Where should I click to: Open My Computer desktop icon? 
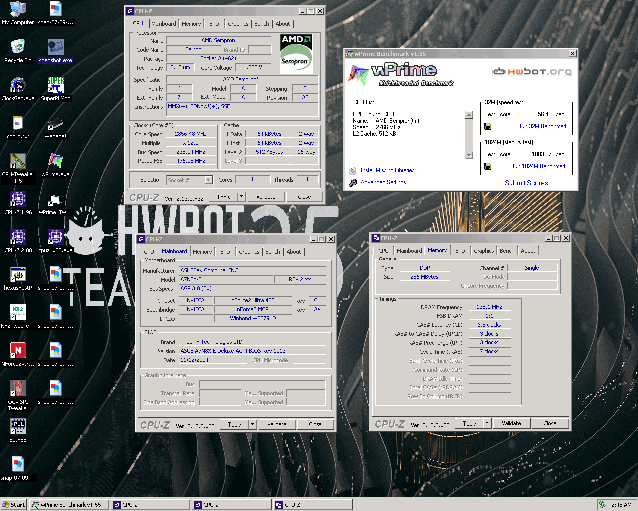pyautogui.click(x=18, y=13)
